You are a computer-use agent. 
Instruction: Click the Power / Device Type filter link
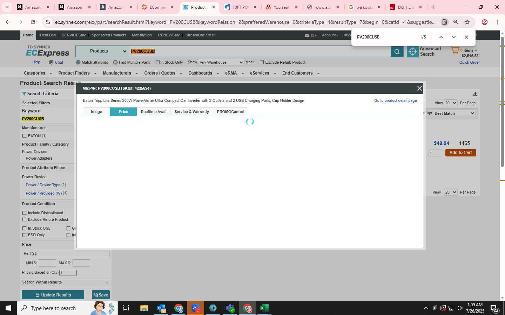pos(43,185)
